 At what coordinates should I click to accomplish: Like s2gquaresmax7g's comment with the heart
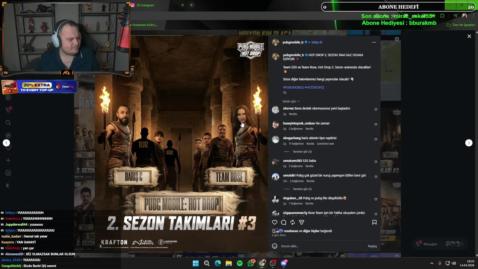376,214
